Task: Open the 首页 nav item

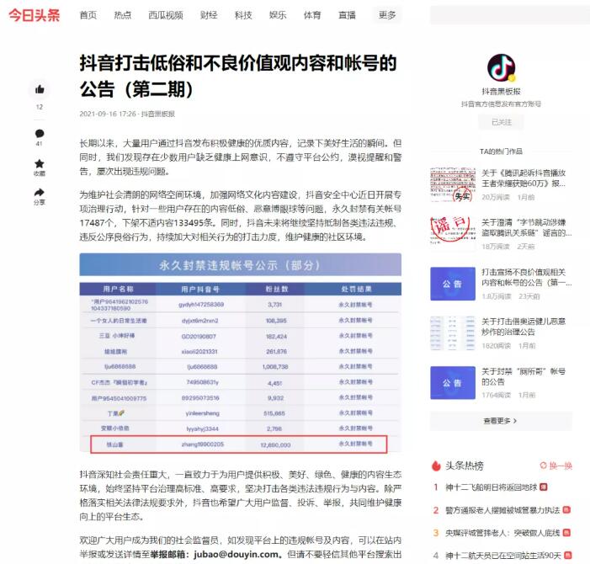Action: point(88,15)
